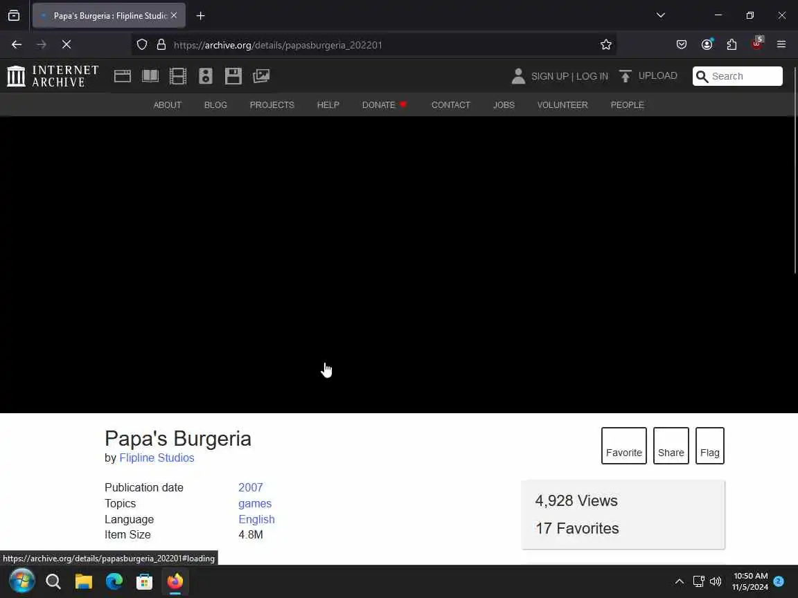Open taskbar Search magnifier
The image size is (798, 598).
pos(53,581)
